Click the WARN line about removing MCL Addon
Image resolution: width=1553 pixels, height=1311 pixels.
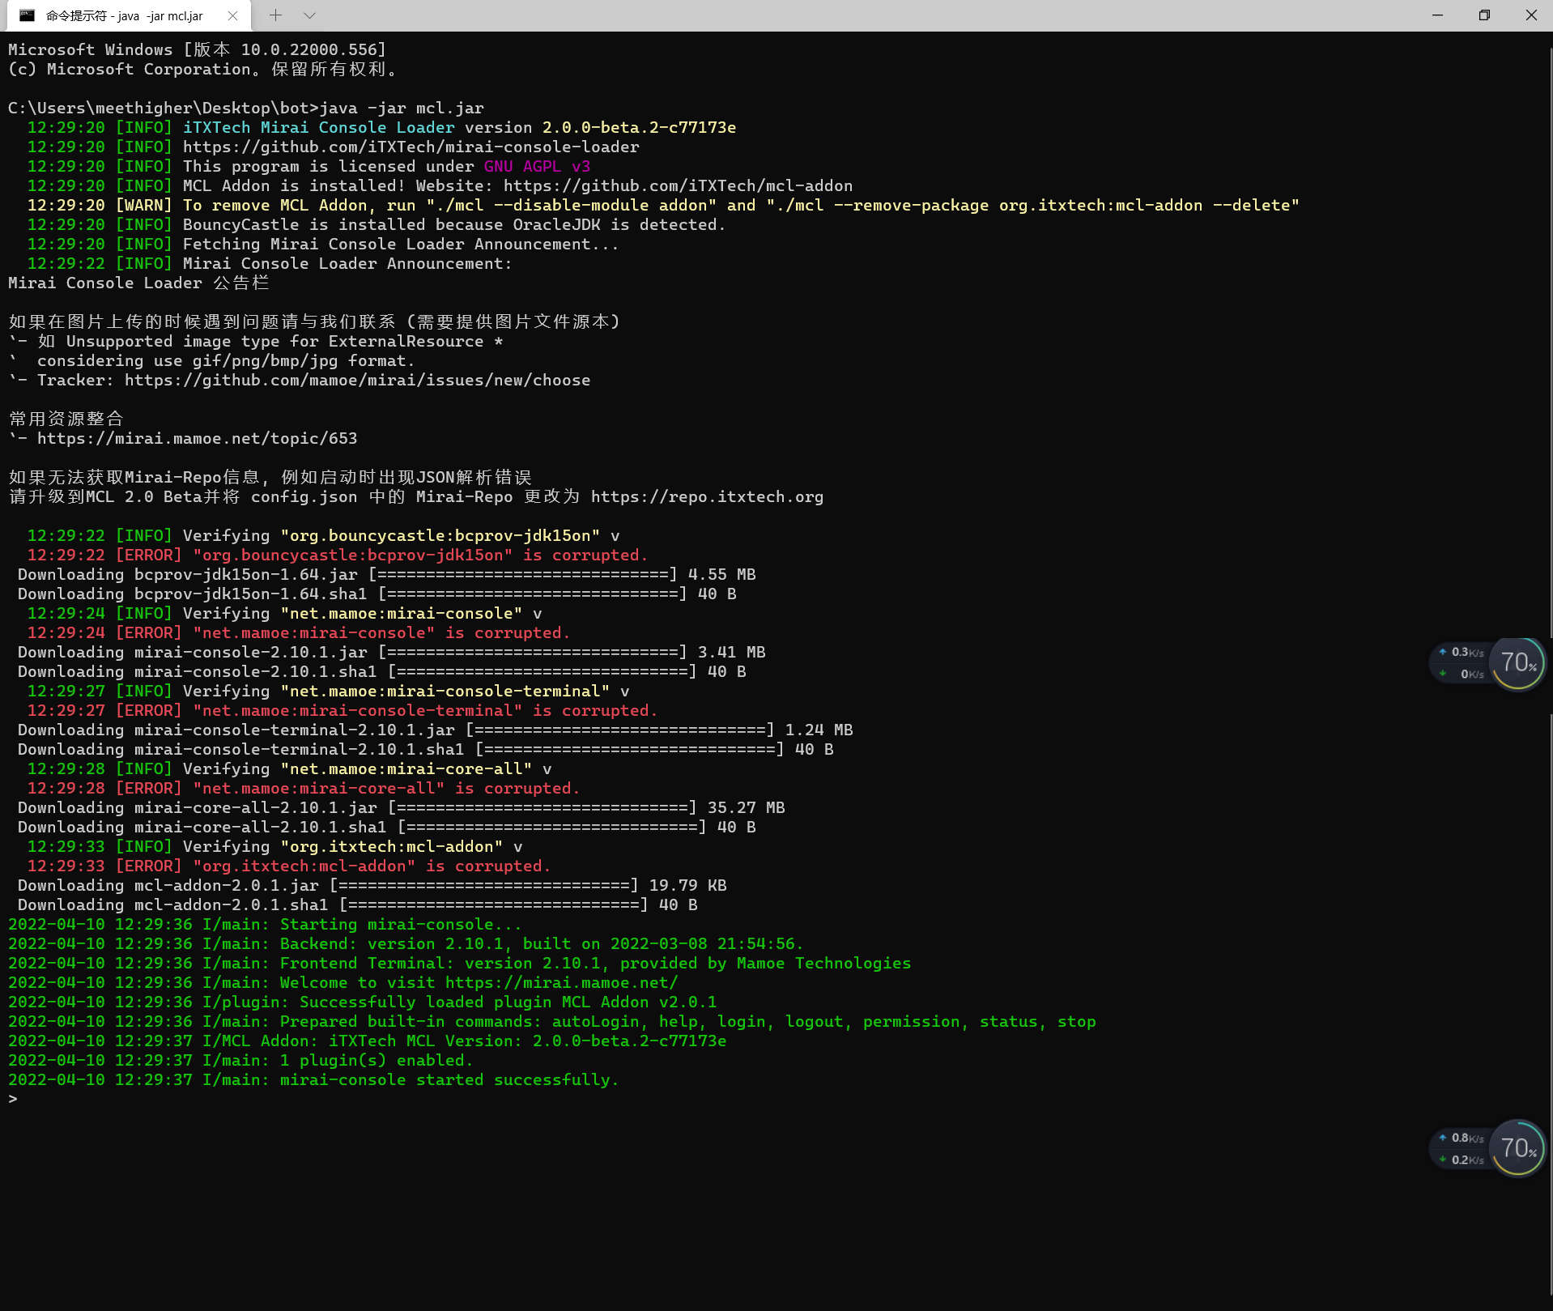click(x=663, y=205)
